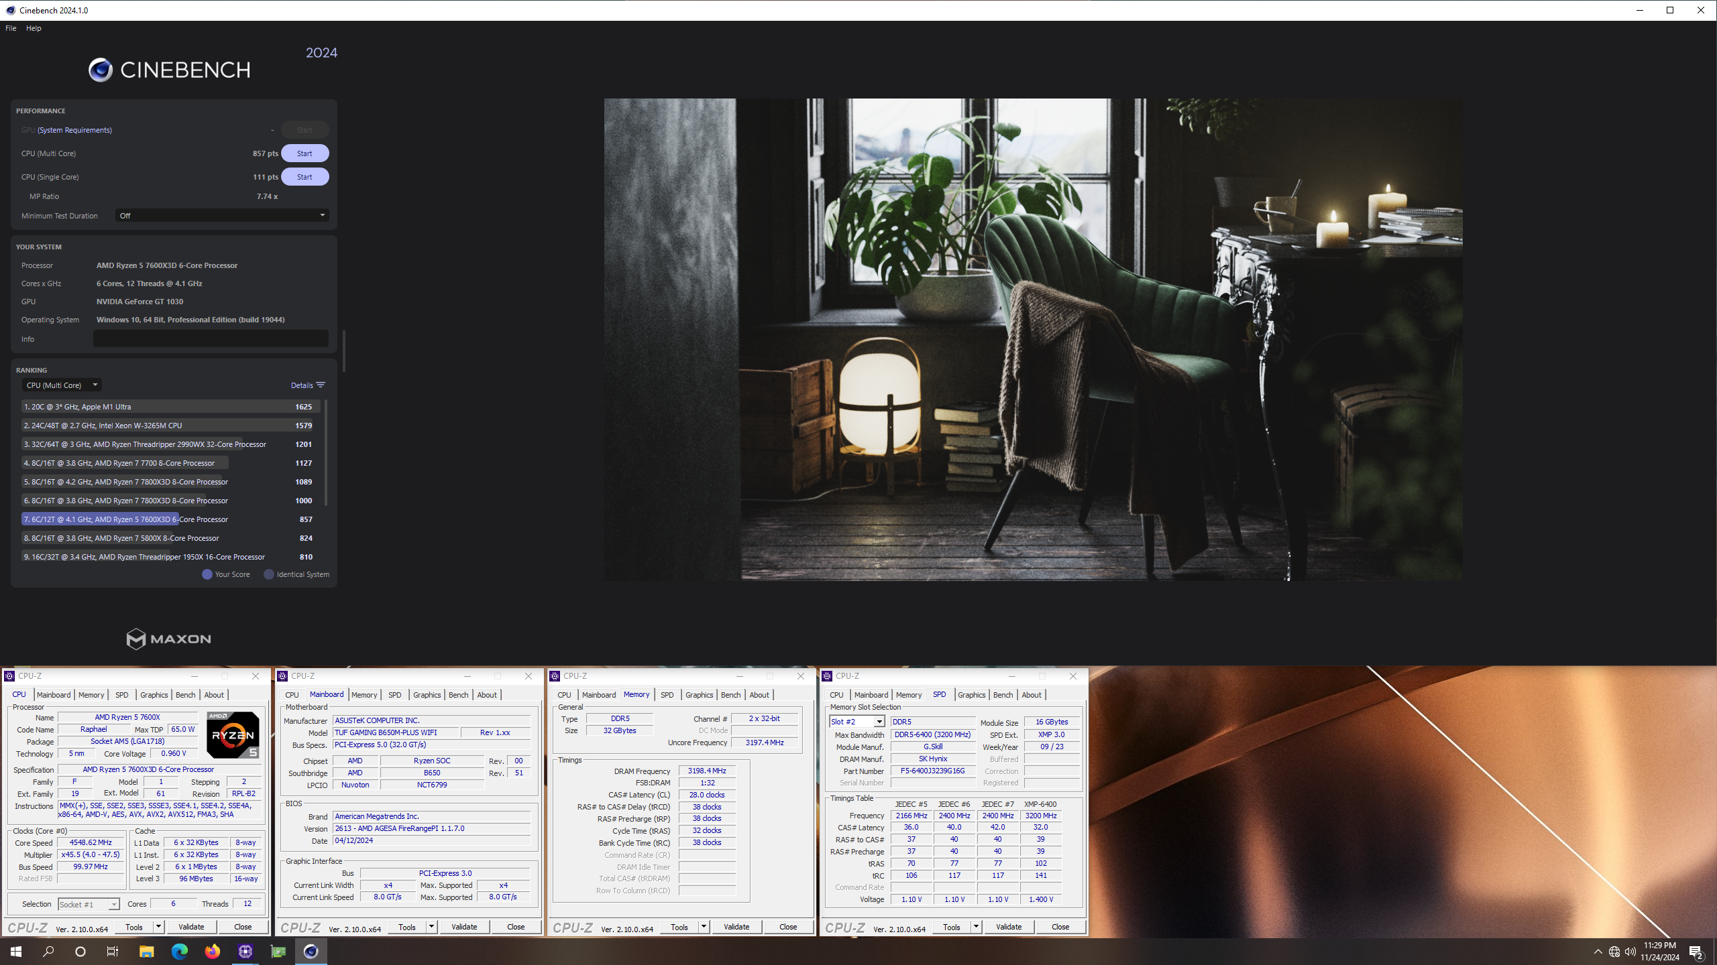Click the green folder app taskbar icon
This screenshot has width=1717, height=965.
tap(278, 952)
